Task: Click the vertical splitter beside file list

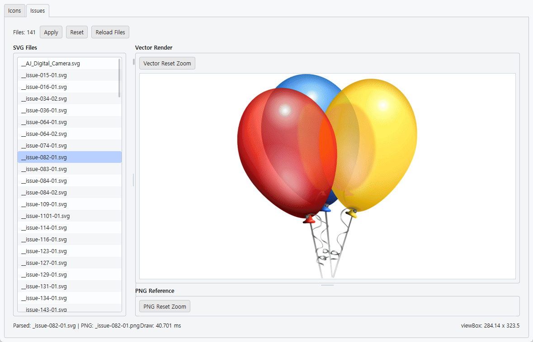Action: [x=133, y=180]
